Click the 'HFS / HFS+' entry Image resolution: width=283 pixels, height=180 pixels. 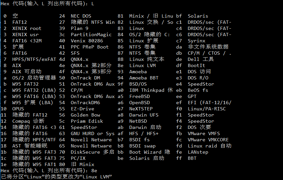pos(144,133)
